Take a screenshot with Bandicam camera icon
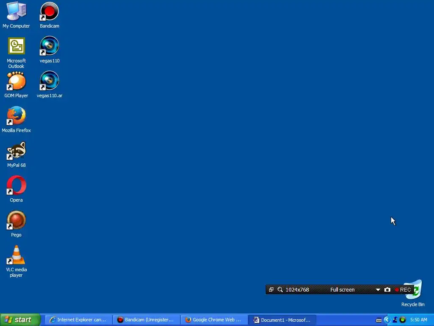434x326 pixels. pos(387,289)
